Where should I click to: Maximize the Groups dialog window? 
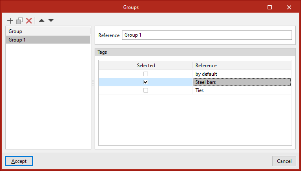(x=270, y=7)
